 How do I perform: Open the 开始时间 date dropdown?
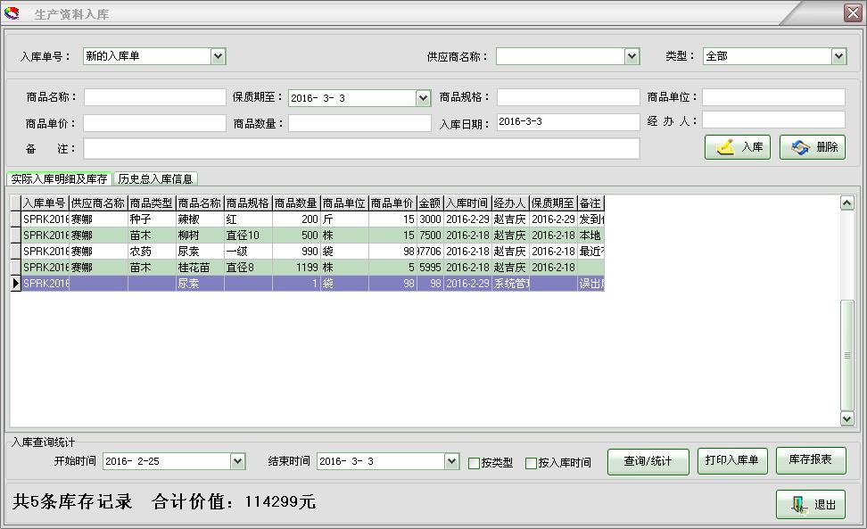tap(237, 461)
